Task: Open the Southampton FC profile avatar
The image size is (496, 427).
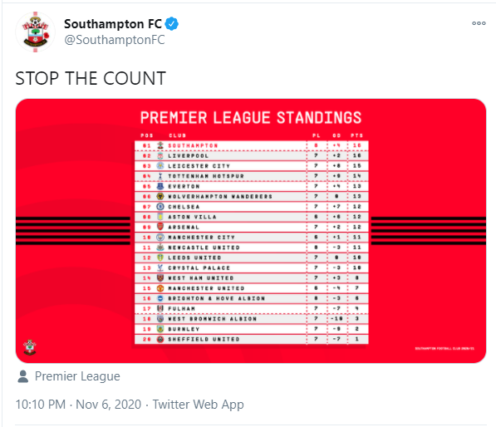Action: pyautogui.click(x=36, y=32)
